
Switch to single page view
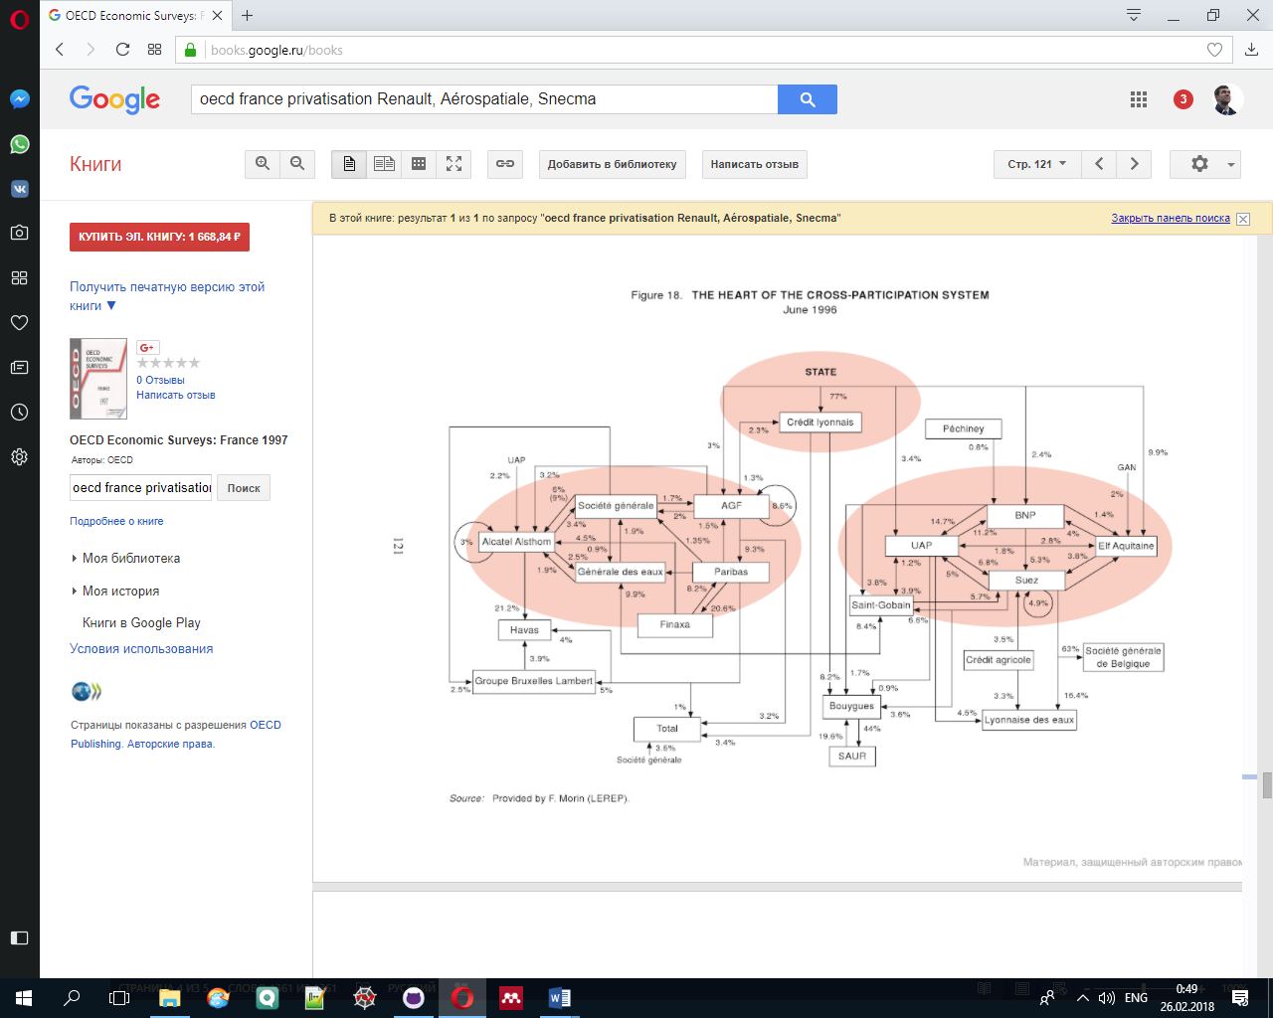coord(349,164)
